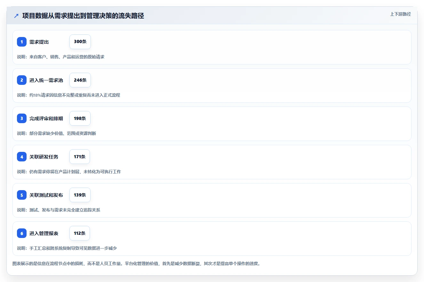This screenshot has height=282, width=424.
Task: Click the 246条 value chip
Action: [80, 80]
